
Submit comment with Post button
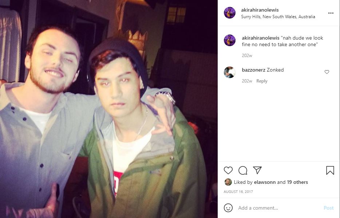pos(328,208)
